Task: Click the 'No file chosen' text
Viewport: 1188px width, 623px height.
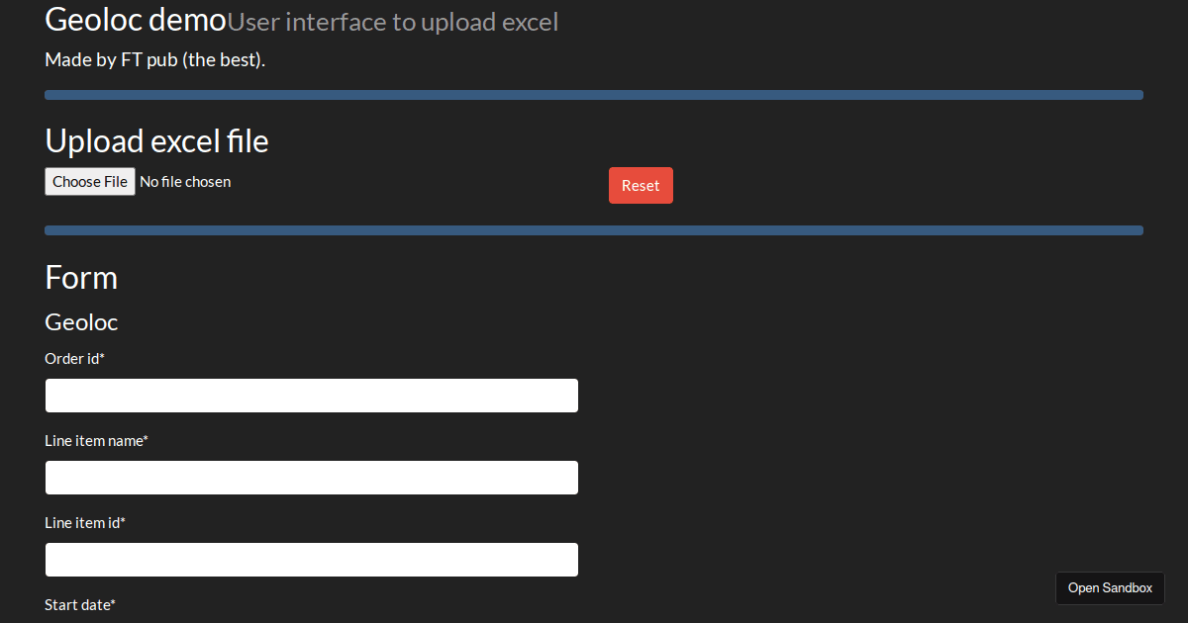Action: pos(185,181)
